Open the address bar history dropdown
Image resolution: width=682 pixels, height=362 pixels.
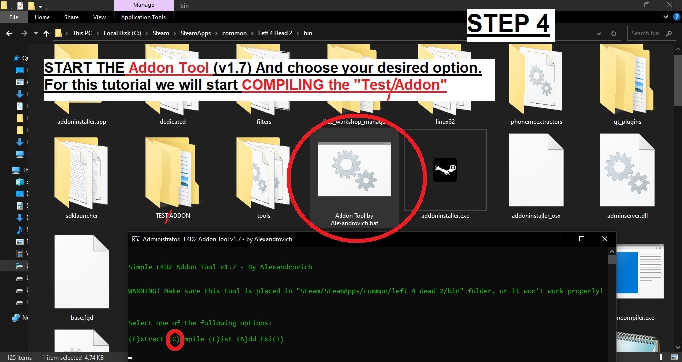(x=598, y=33)
